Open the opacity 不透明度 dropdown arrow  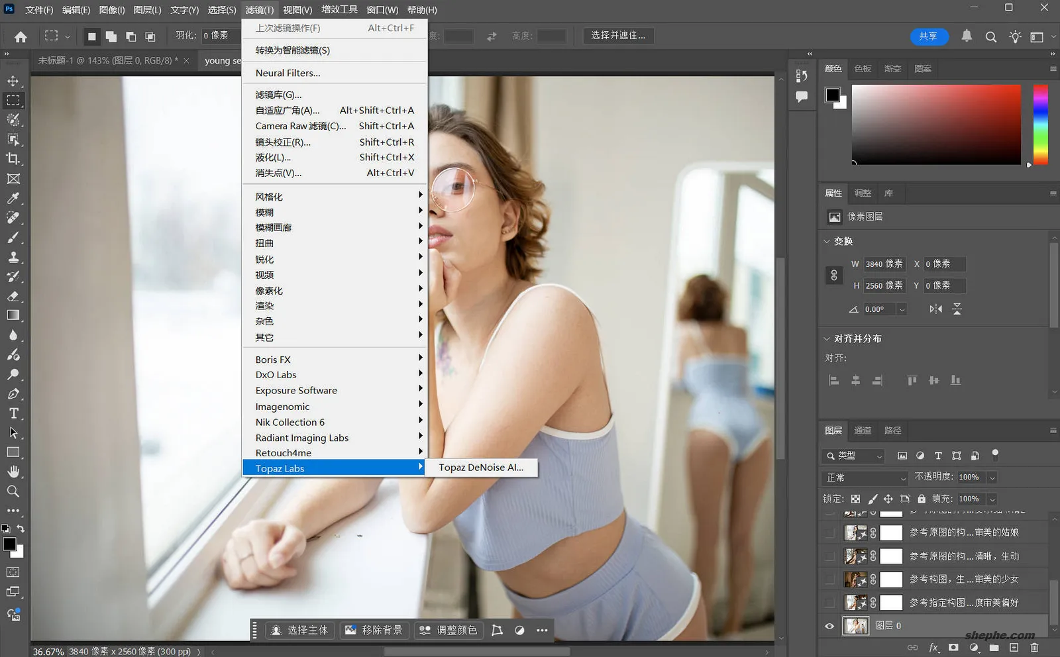pyautogui.click(x=992, y=478)
